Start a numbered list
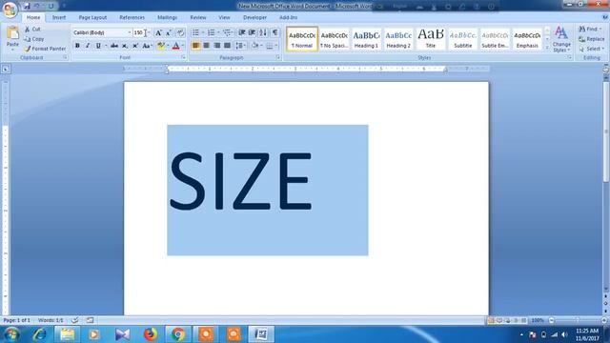The height and width of the screenshot is (343, 610). [212, 32]
